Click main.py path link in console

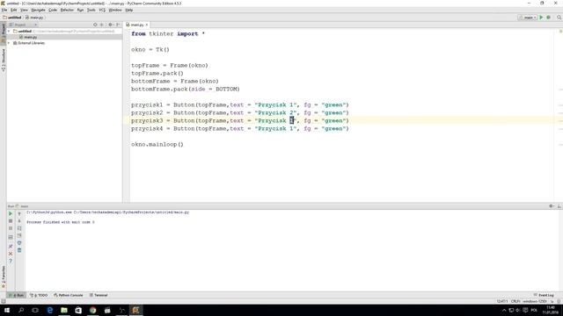click(131, 212)
